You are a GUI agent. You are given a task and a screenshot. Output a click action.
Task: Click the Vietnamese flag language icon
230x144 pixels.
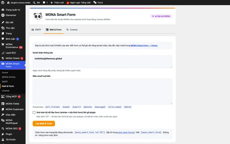pyautogui.click(x=68, y=3)
